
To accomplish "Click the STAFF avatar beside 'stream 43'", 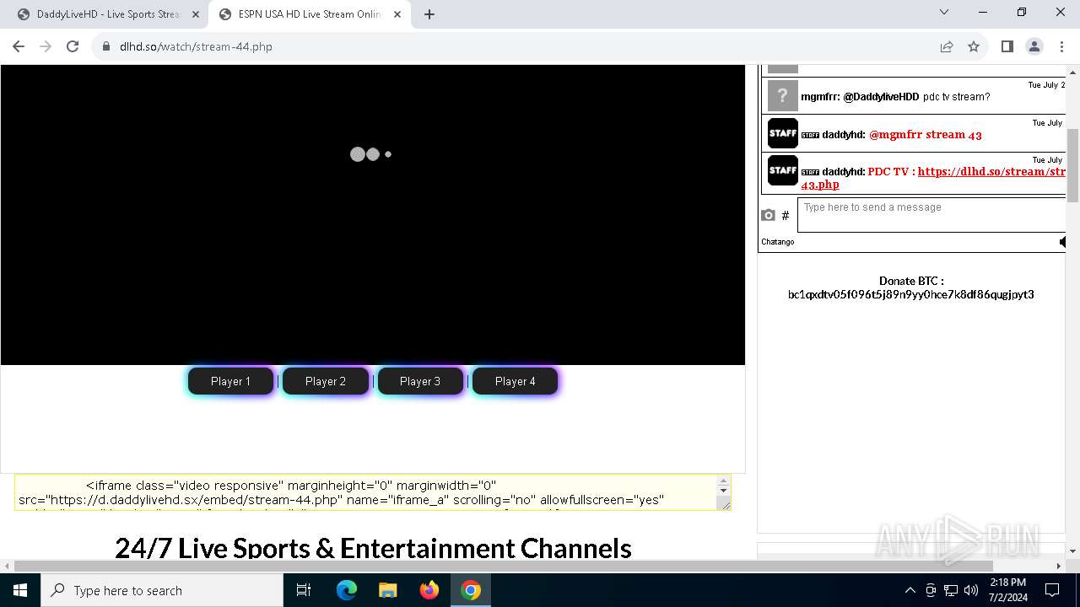I will pos(783,133).
